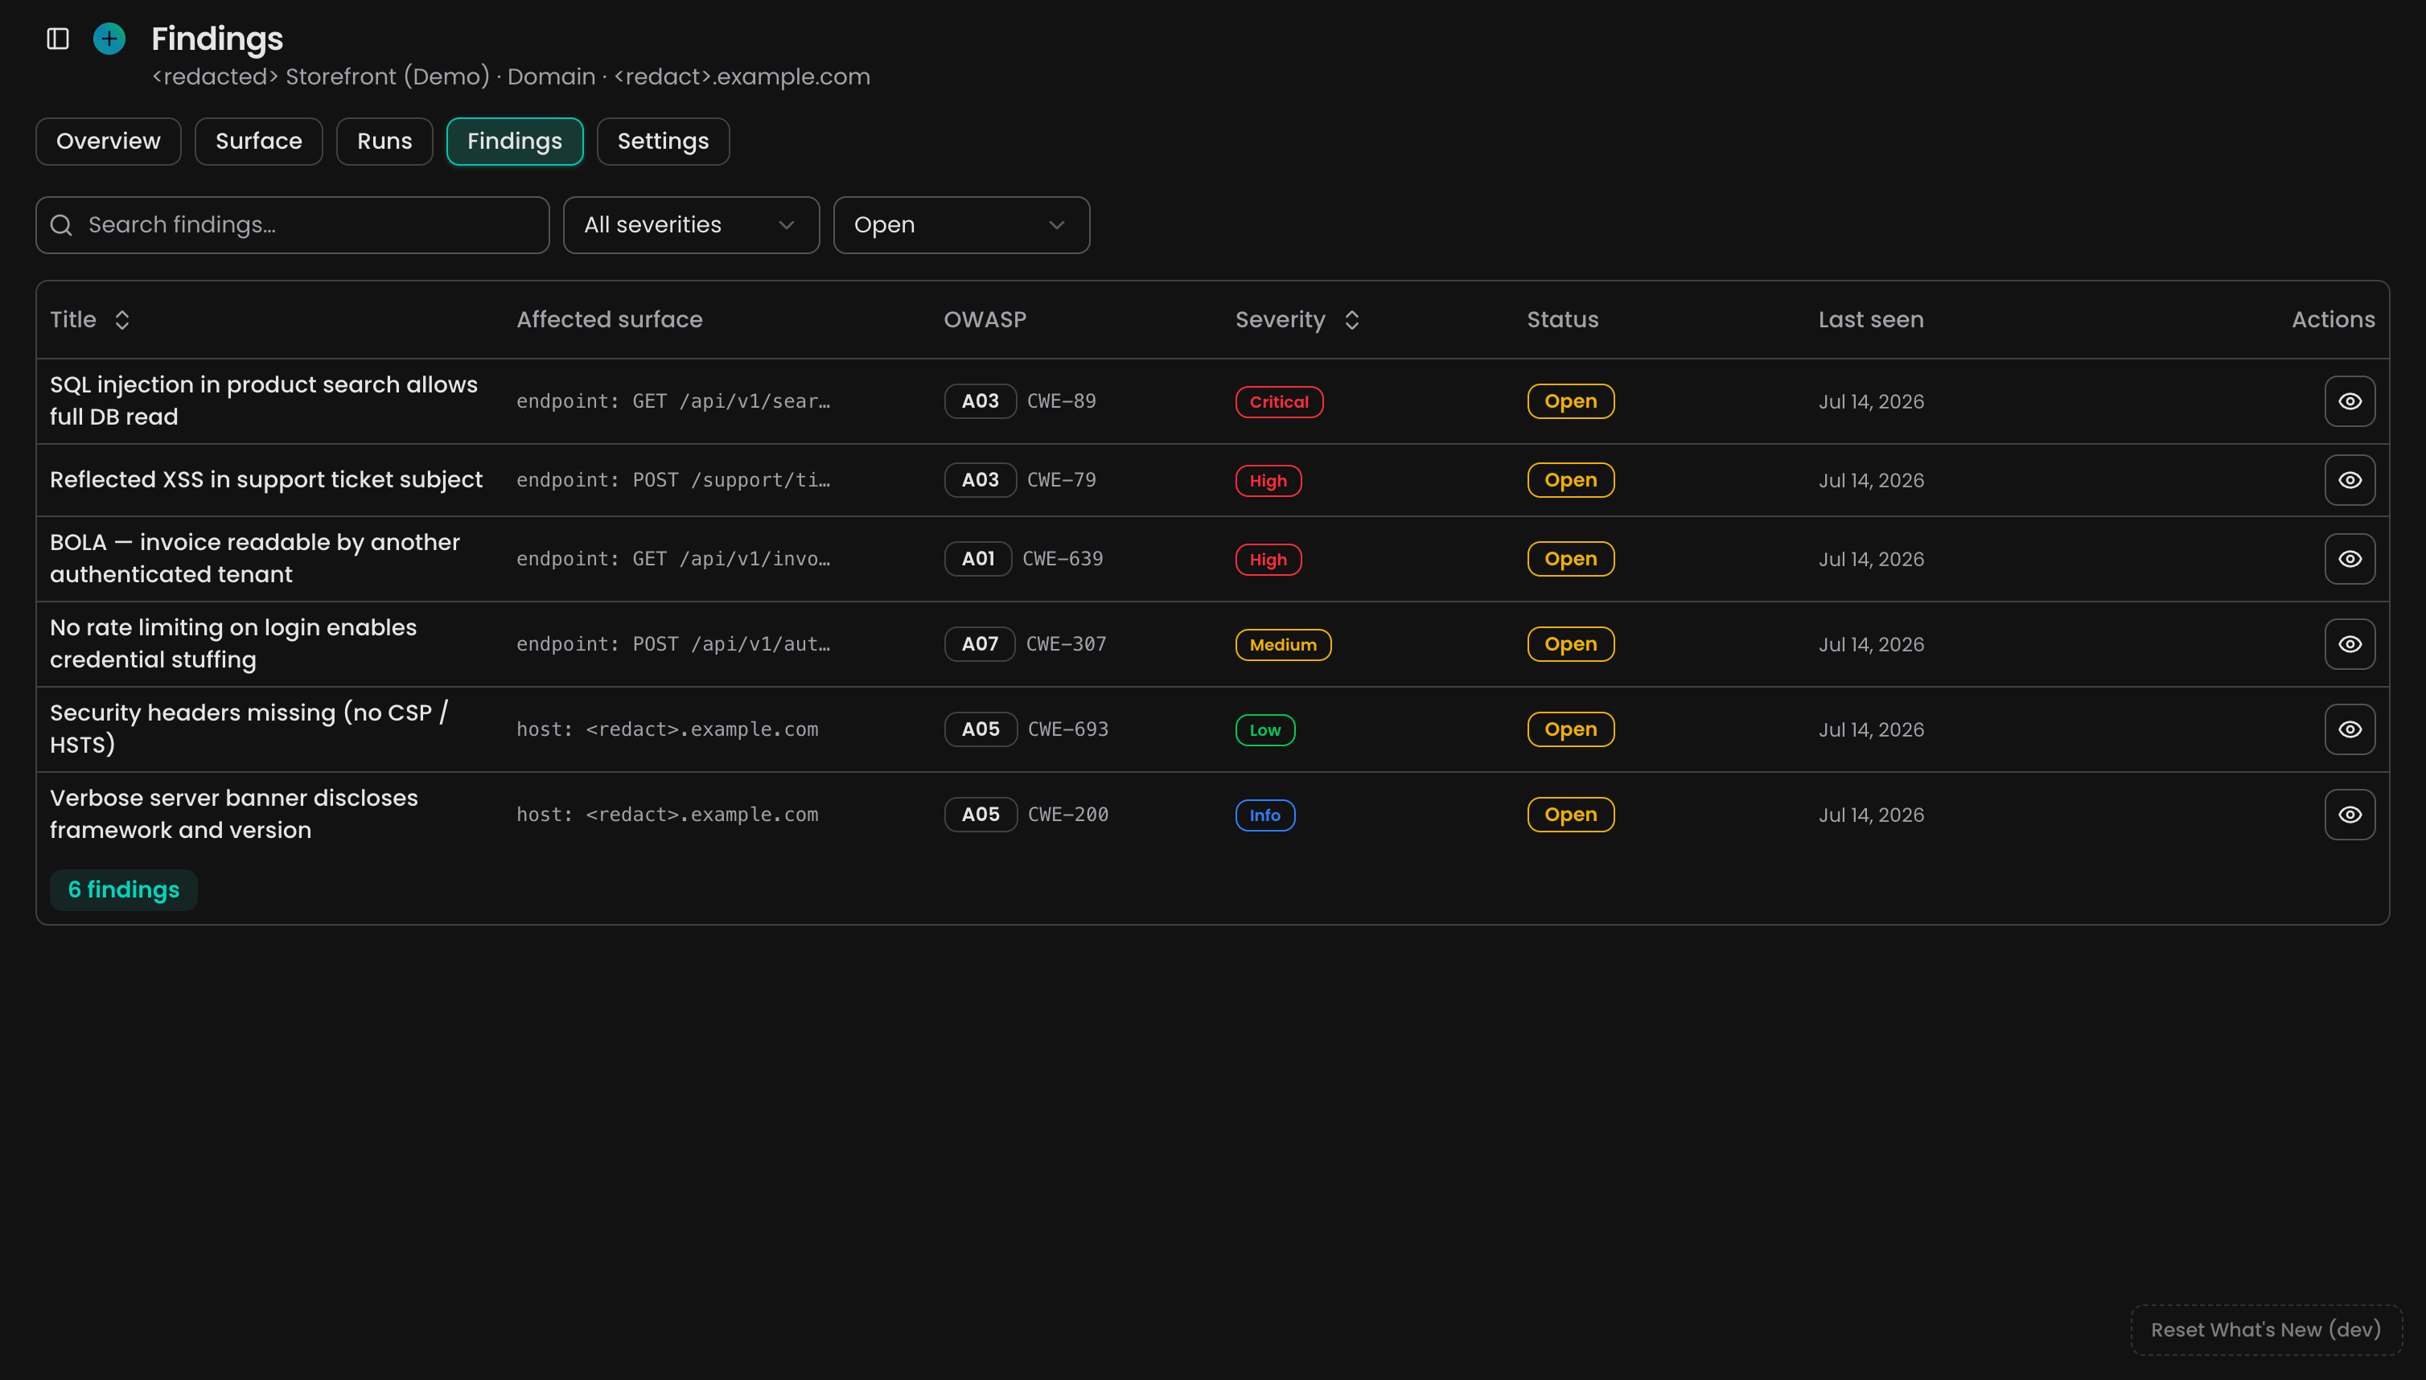This screenshot has width=2426, height=1380.
Task: Open the All severities dropdown
Action: 691,224
